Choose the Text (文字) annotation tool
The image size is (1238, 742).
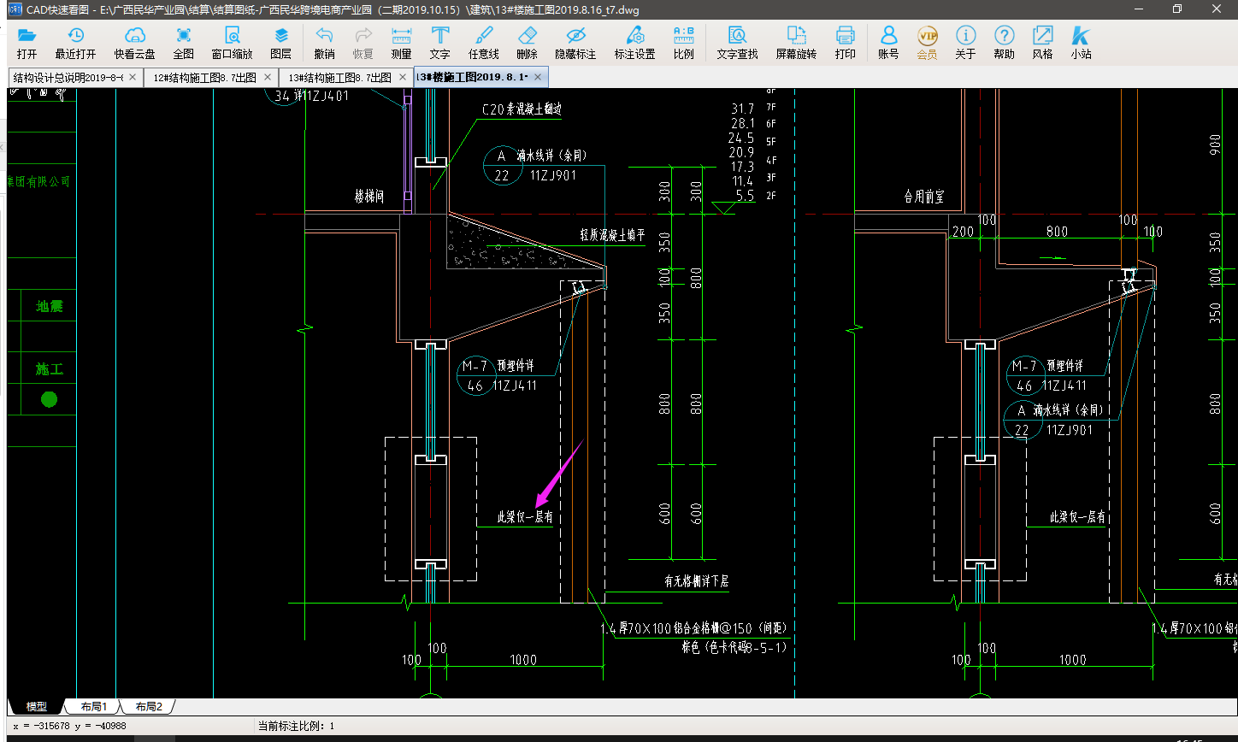point(439,42)
